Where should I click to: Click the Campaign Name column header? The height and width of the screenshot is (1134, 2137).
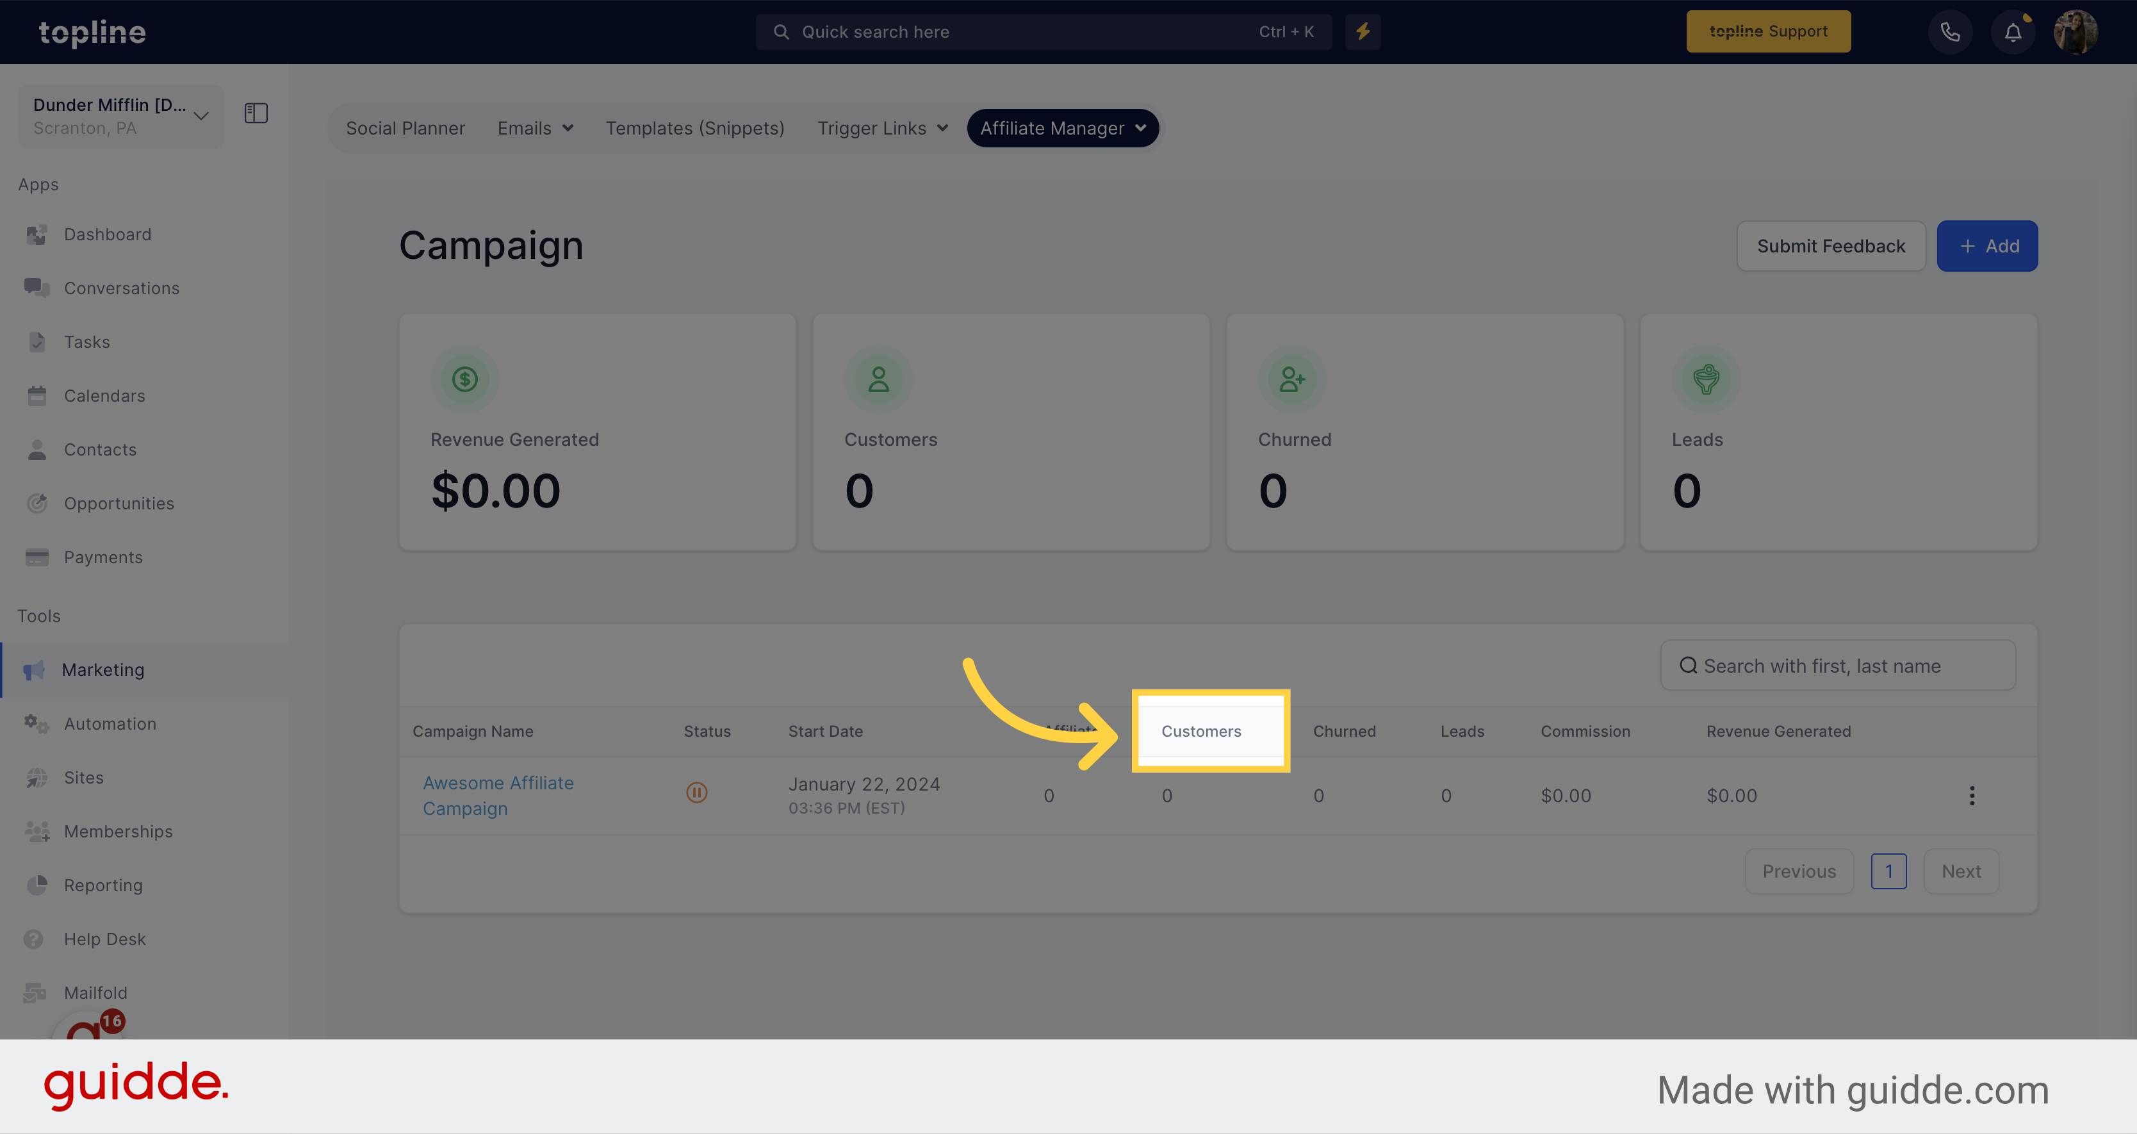pyautogui.click(x=473, y=732)
